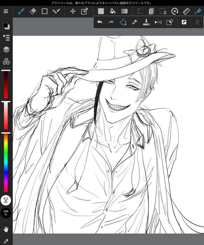Select the gray fill rectangle tool
Image resolution: width=204 pixels, height=245 pixels.
click(x=101, y=11)
